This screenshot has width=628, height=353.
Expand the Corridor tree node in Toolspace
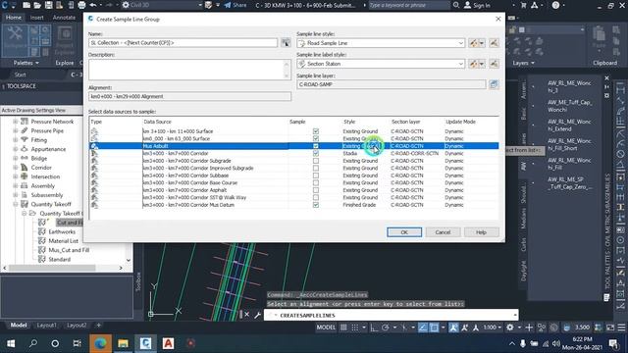point(16,168)
